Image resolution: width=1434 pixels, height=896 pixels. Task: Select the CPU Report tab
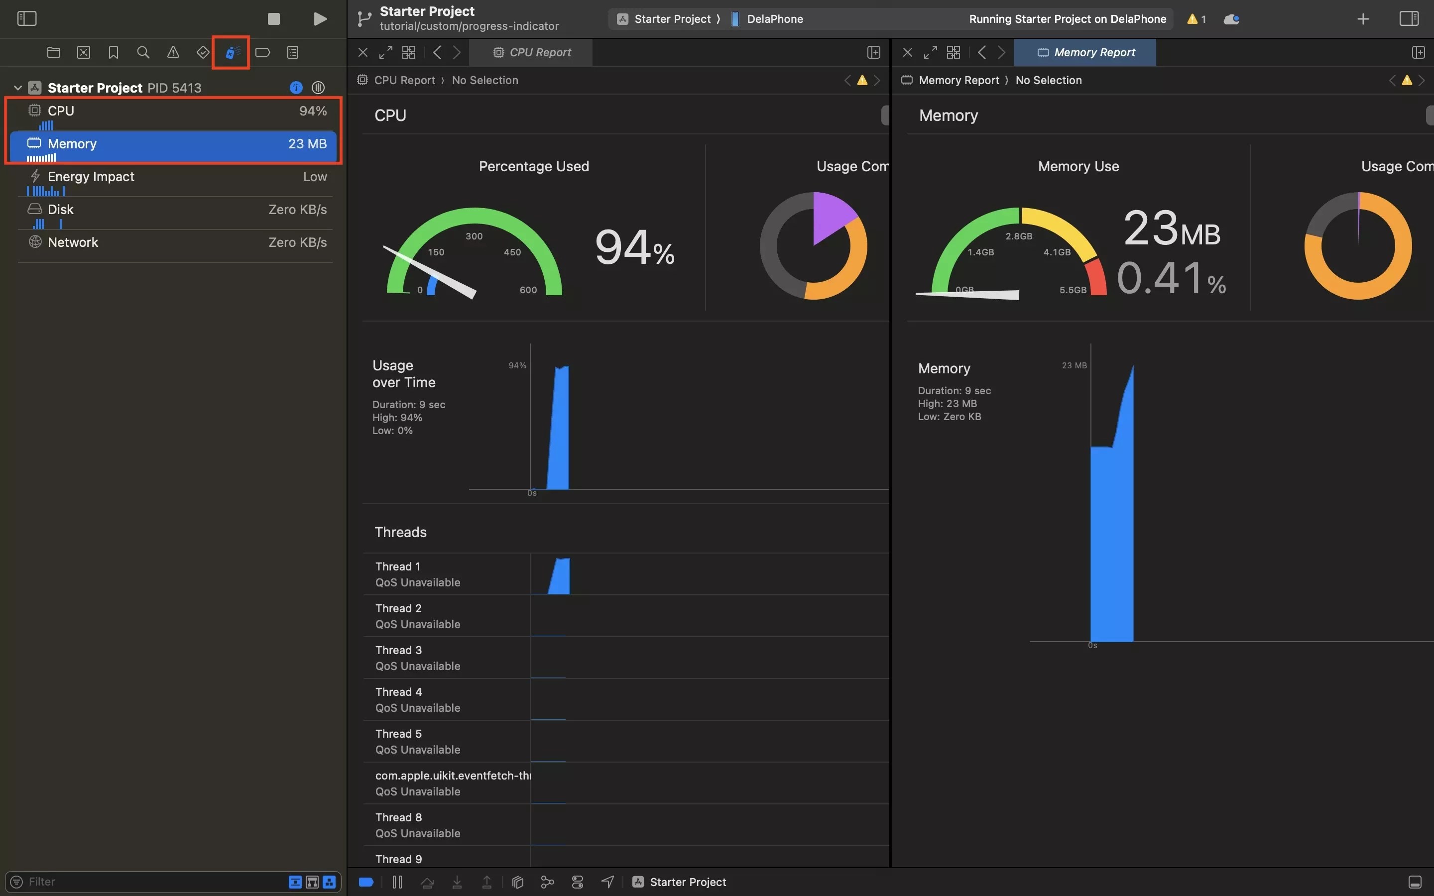531,53
